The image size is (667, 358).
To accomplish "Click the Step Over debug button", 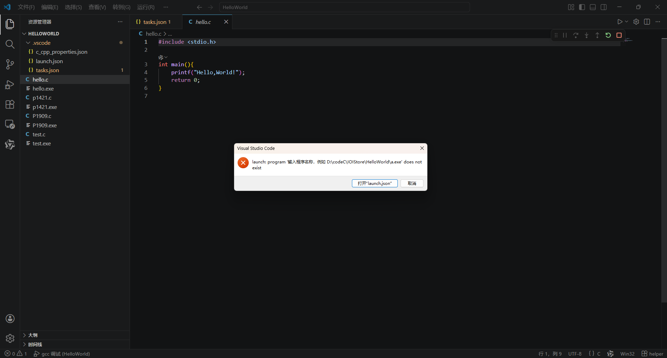I will coord(576,35).
